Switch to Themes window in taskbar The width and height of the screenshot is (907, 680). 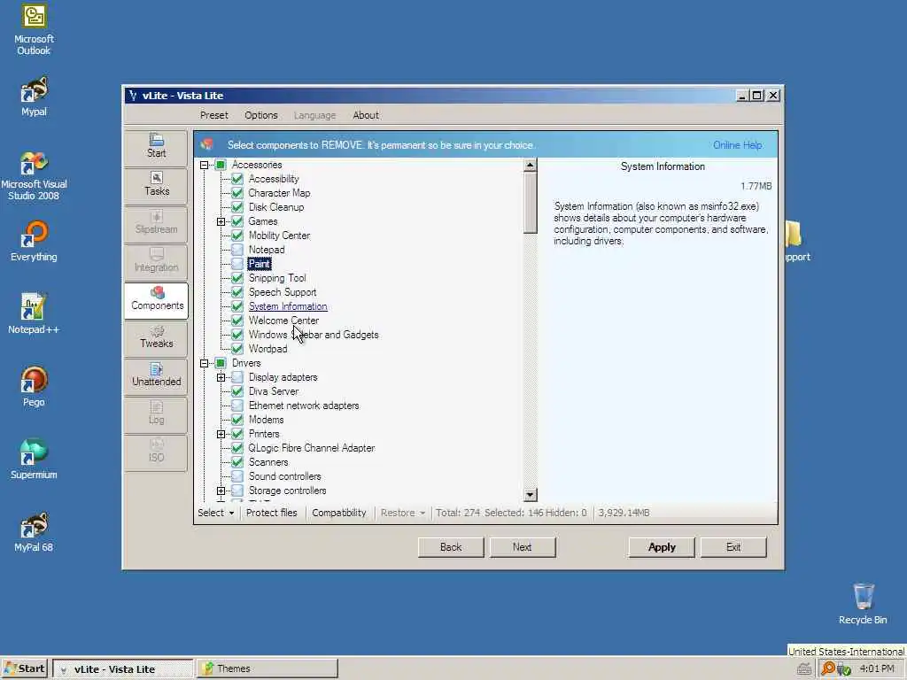[267, 669]
